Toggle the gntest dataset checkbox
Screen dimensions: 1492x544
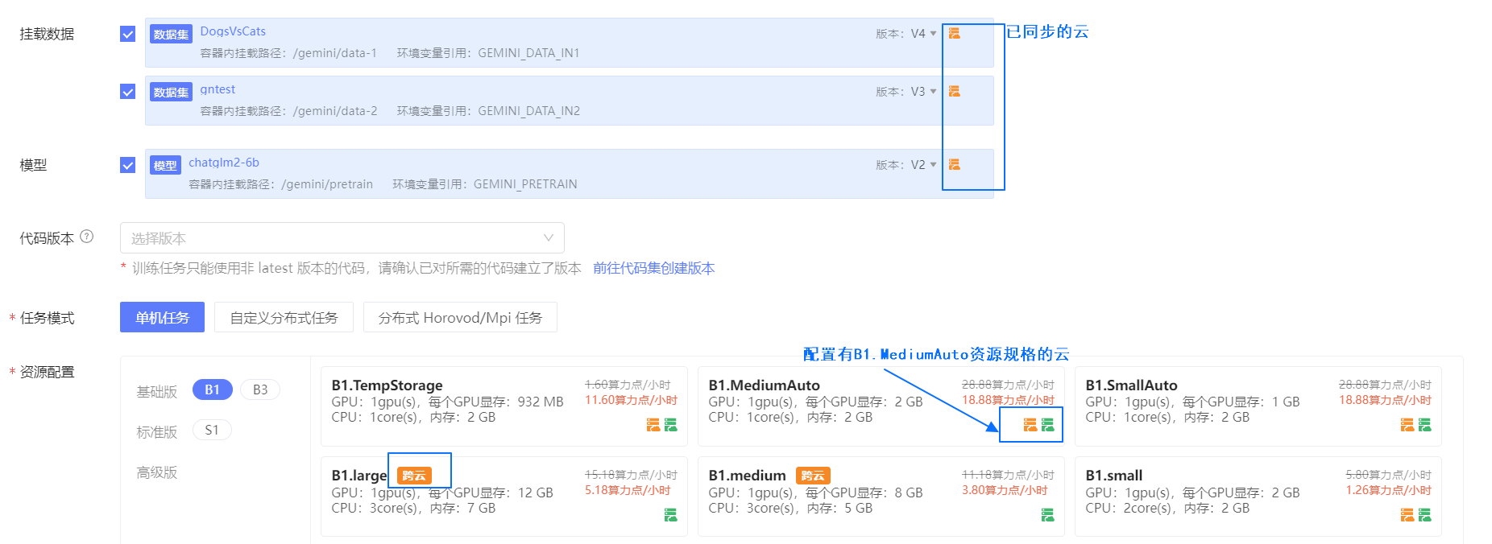point(127,92)
